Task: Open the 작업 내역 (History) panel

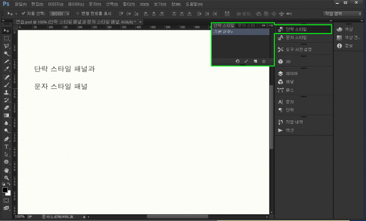Action: click(x=294, y=122)
